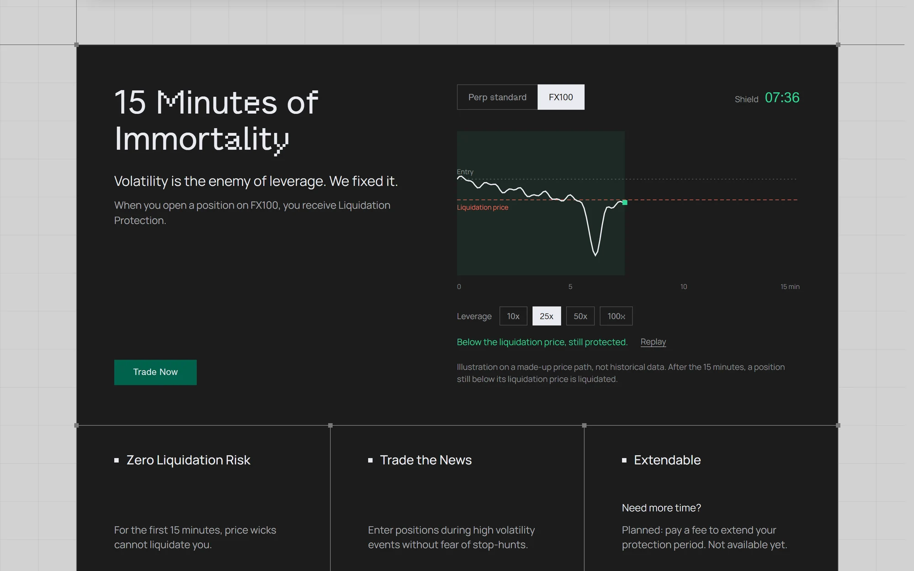The image size is (914, 571).
Task: Click the Replay link
Action: tap(653, 342)
